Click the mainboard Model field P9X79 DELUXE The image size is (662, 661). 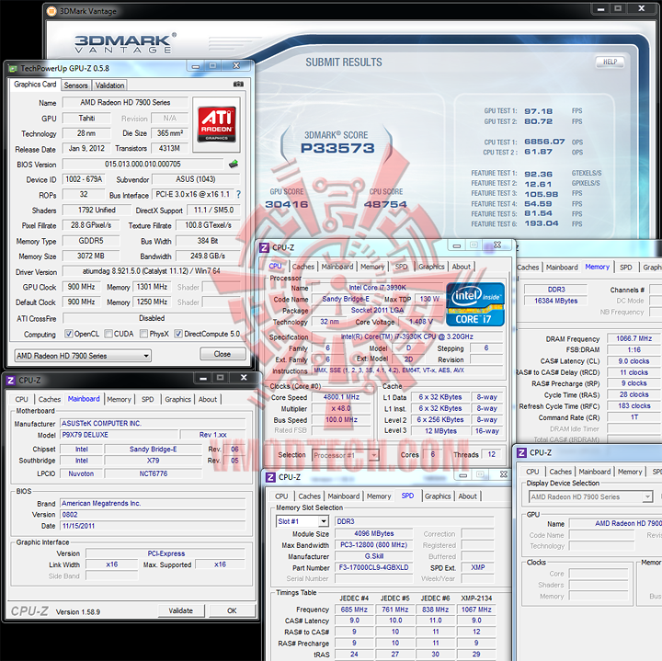[x=119, y=435]
